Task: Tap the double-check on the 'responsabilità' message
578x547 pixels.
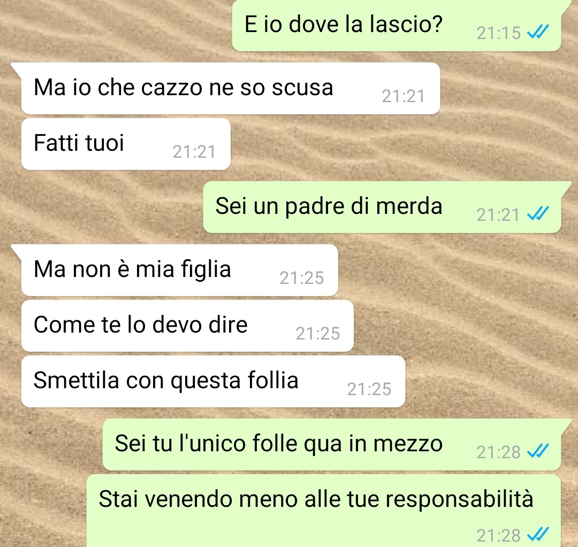Action: [538, 535]
